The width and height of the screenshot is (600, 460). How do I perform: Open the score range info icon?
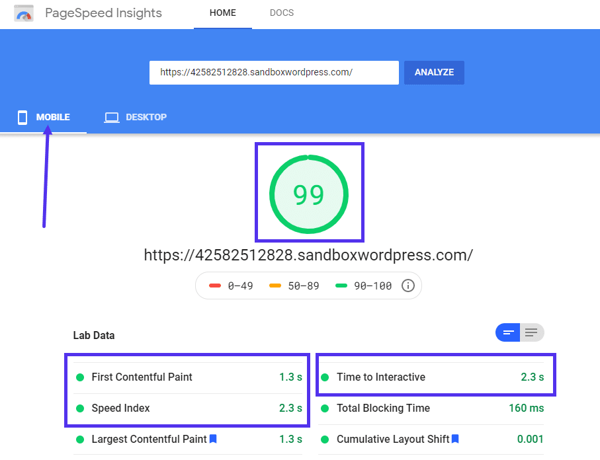[x=408, y=286]
